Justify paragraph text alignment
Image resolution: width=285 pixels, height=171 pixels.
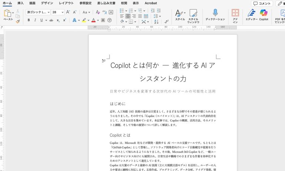click(x=140, y=16)
